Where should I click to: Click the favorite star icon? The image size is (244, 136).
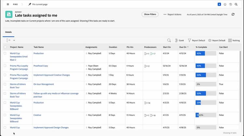225,5
